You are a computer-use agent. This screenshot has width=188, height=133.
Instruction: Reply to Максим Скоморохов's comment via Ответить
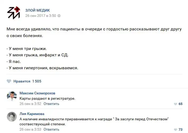51,104
